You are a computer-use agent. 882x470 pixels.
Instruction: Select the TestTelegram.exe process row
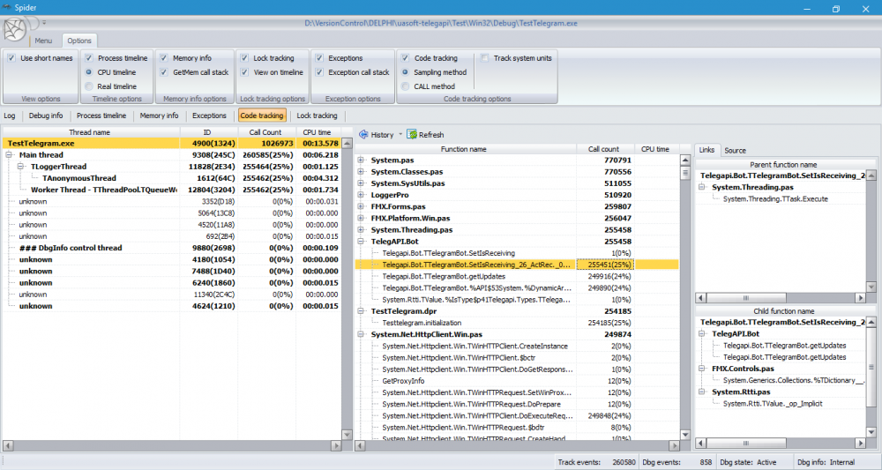[x=172, y=144]
